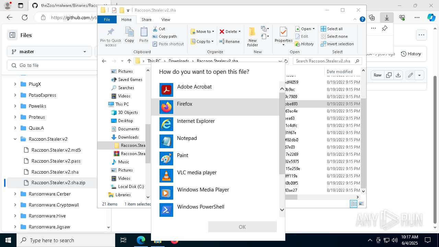The height and width of the screenshot is (247, 439).
Task: Select Paint in the app list
Action: point(215,158)
